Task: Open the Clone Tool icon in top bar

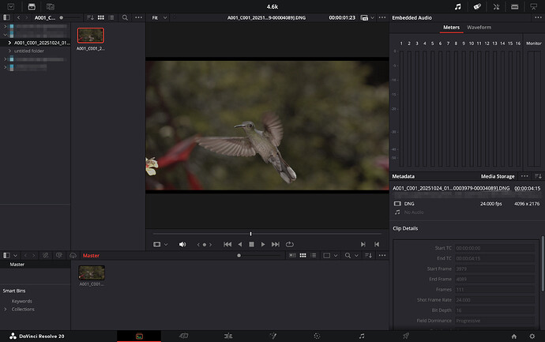Action: click(x=51, y=6)
